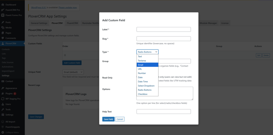The width and height of the screenshot is (273, 135).
Task: Focus the Label text input
Action: coord(163,29)
